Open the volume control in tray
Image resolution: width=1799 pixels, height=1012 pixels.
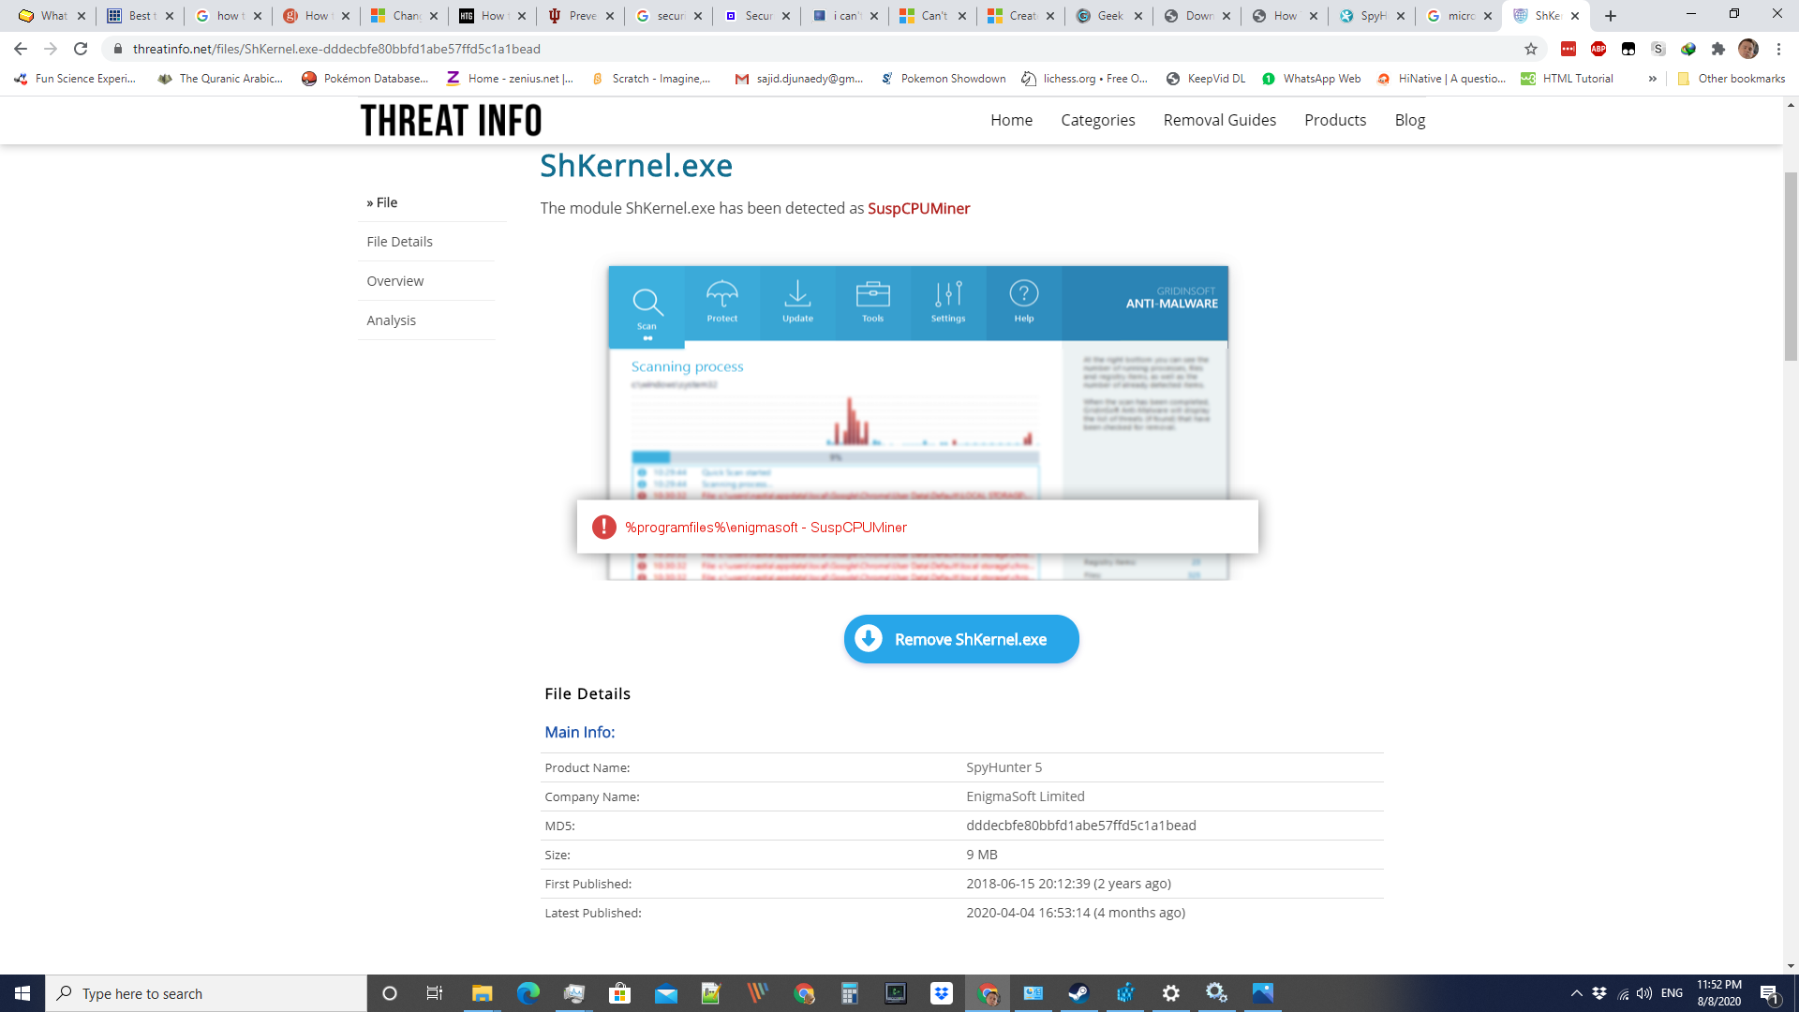[x=1644, y=993]
